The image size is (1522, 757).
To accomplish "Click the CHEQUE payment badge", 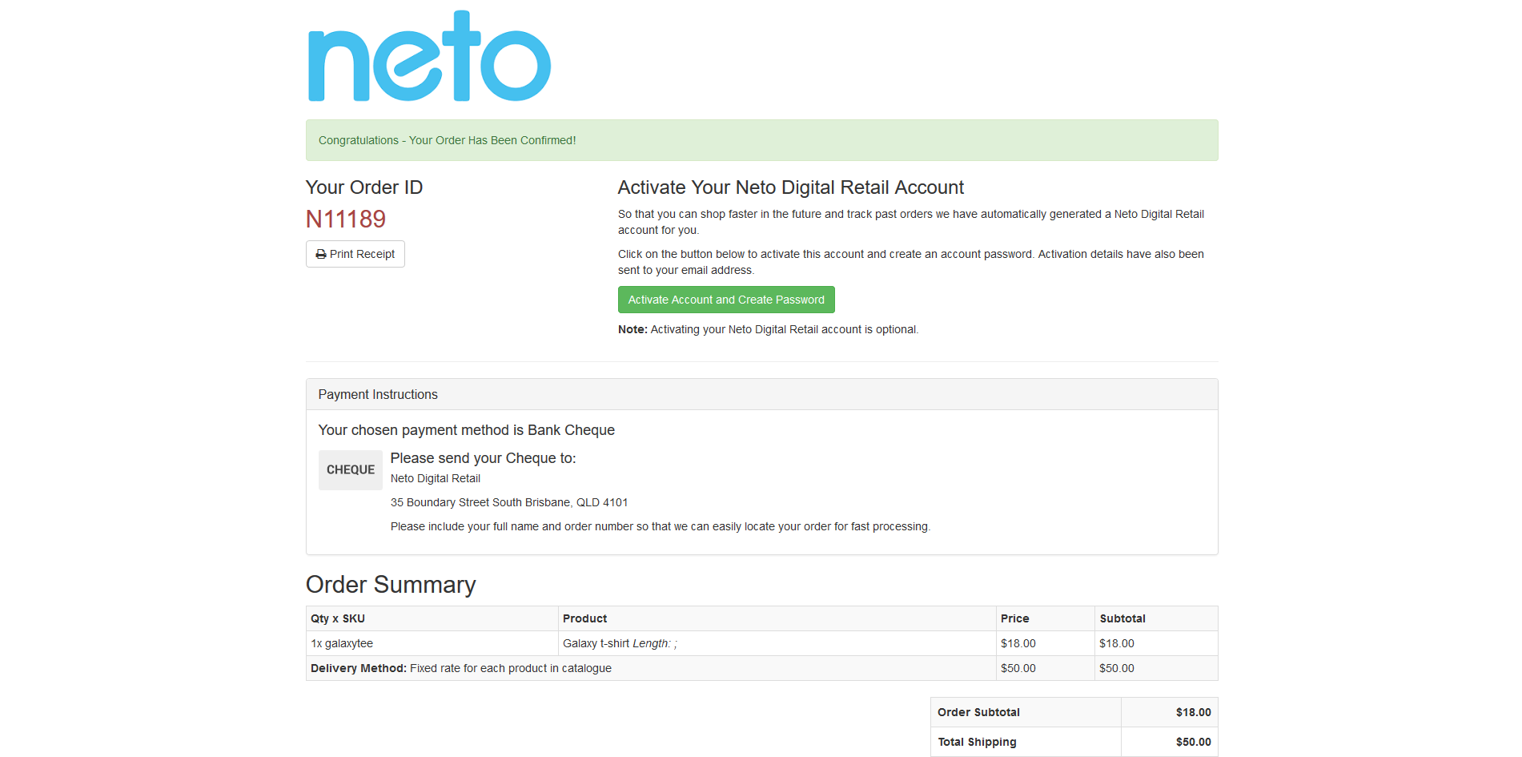I will (x=351, y=470).
